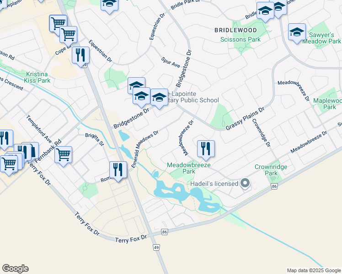
Task: Select the restaurant marker beside Cope Dr
Action: (x=80, y=55)
